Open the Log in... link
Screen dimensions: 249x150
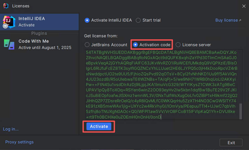pos(11,129)
